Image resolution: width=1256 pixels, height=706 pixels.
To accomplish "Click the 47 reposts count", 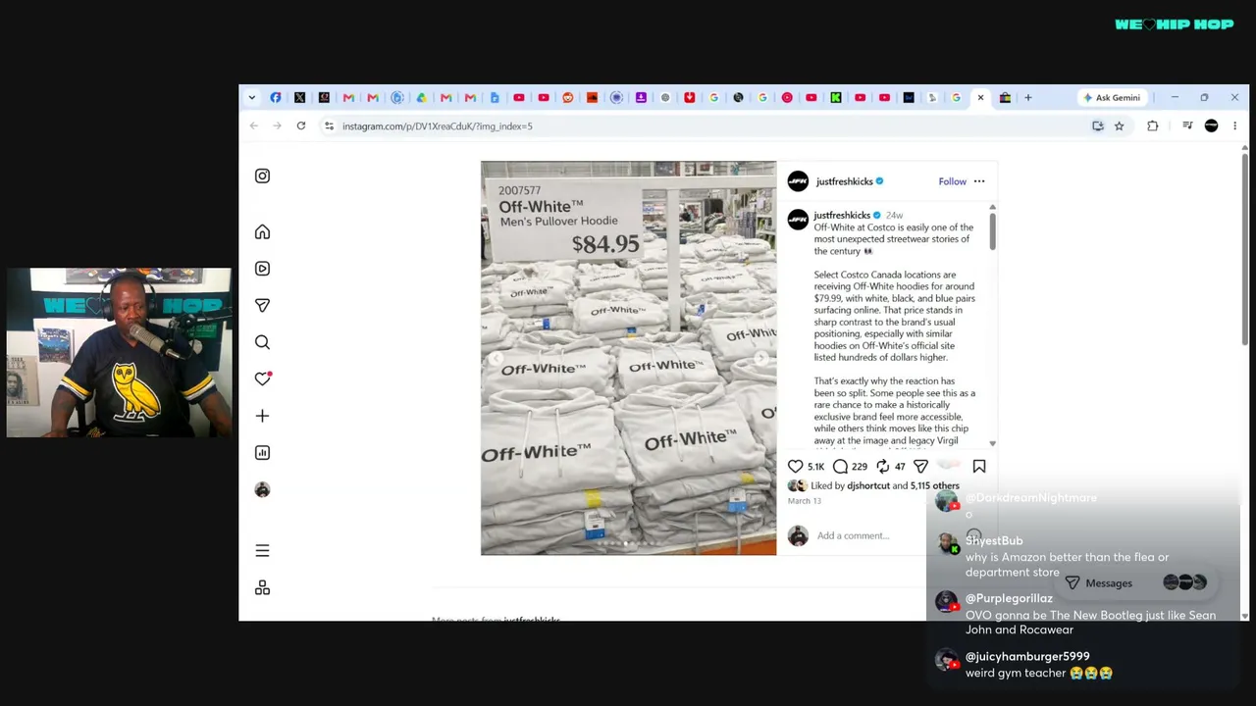I will point(900,467).
